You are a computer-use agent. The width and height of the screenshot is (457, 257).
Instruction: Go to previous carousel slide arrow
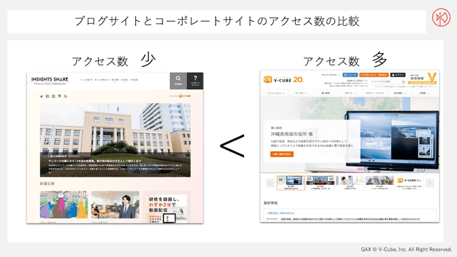pyautogui.click(x=270, y=183)
